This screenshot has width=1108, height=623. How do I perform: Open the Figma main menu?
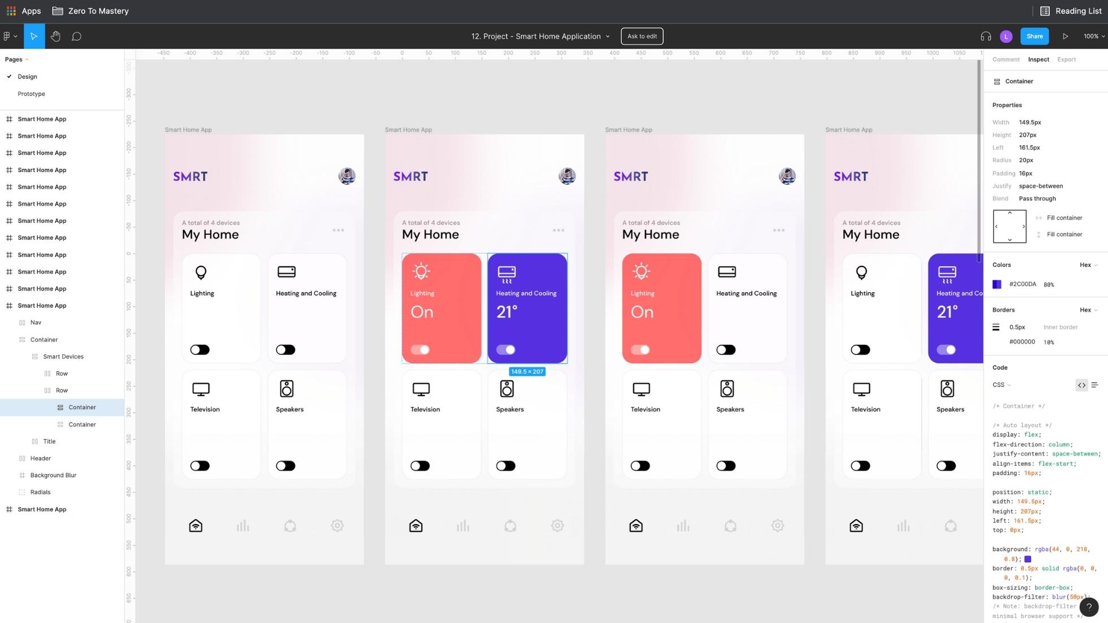[x=8, y=36]
